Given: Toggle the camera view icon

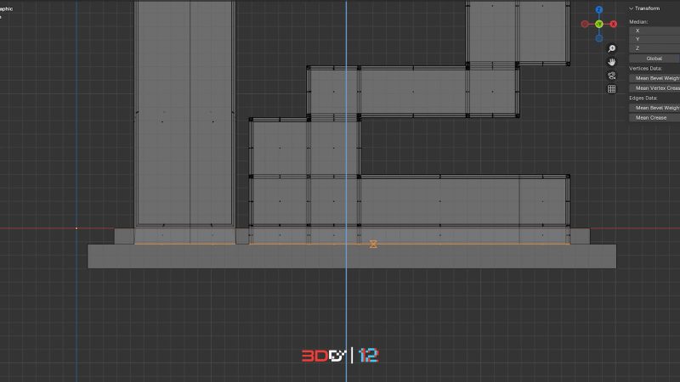Looking at the screenshot, I should pyautogui.click(x=611, y=76).
